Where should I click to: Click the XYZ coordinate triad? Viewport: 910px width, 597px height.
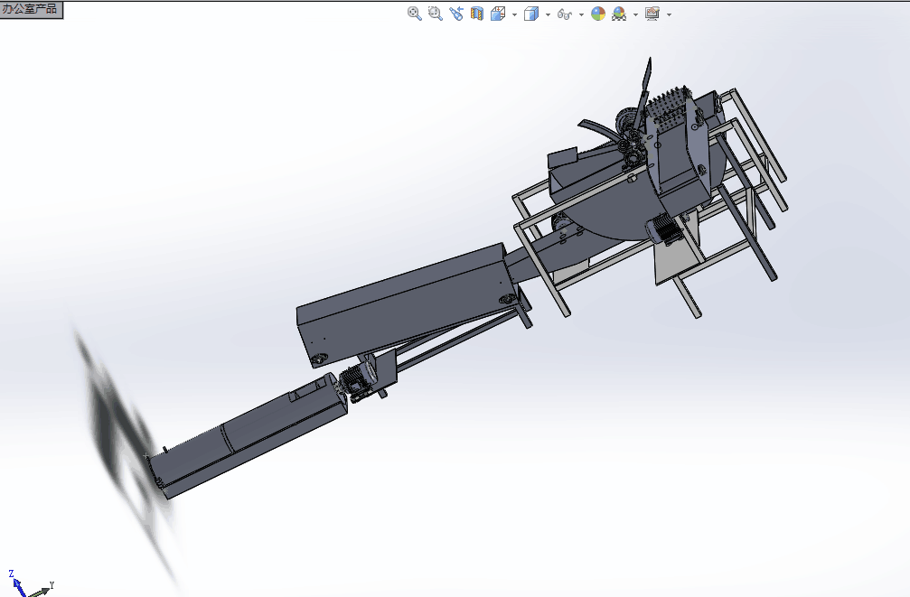(x=31, y=583)
